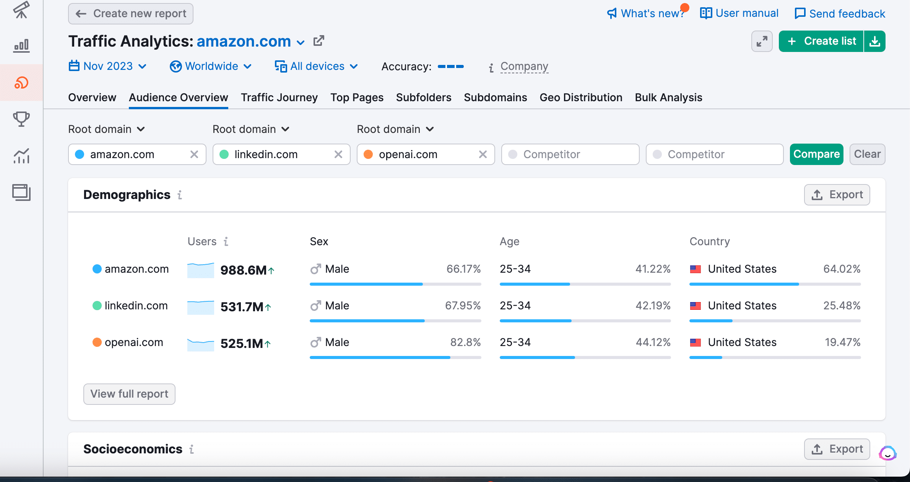Open the Worldwide location dropdown
Screen dimensions: 910x482
tap(211, 66)
